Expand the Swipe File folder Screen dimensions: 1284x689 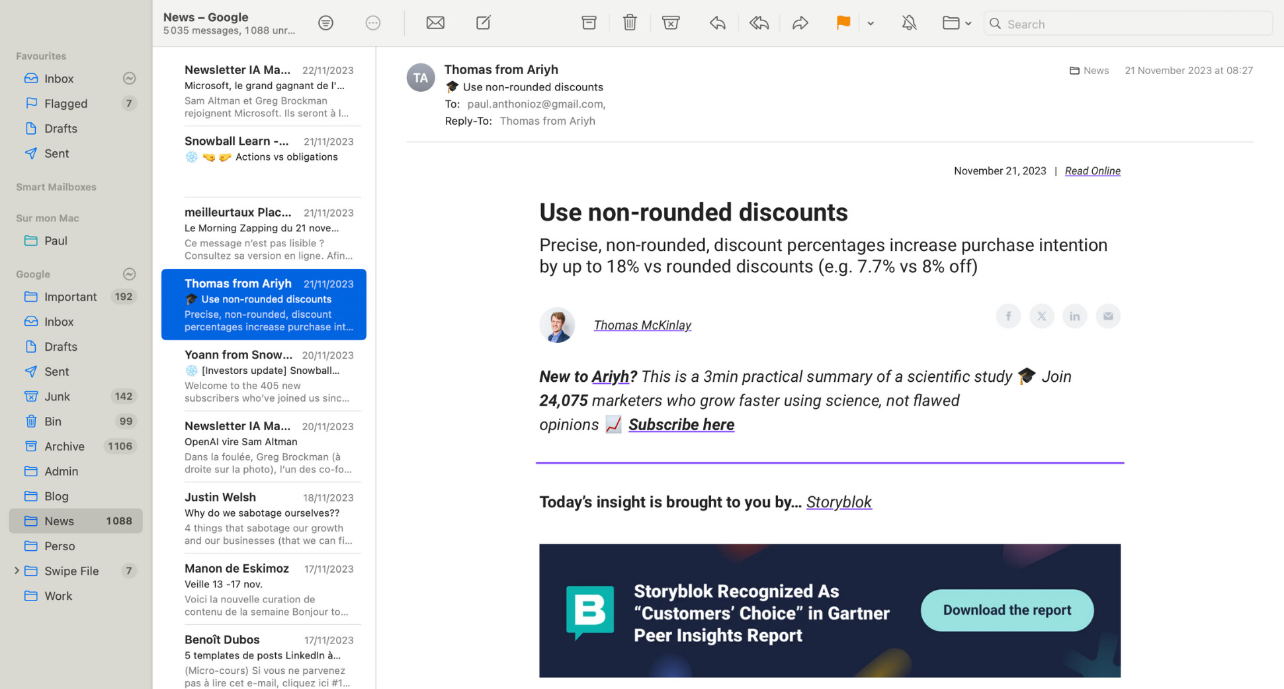[x=16, y=571]
